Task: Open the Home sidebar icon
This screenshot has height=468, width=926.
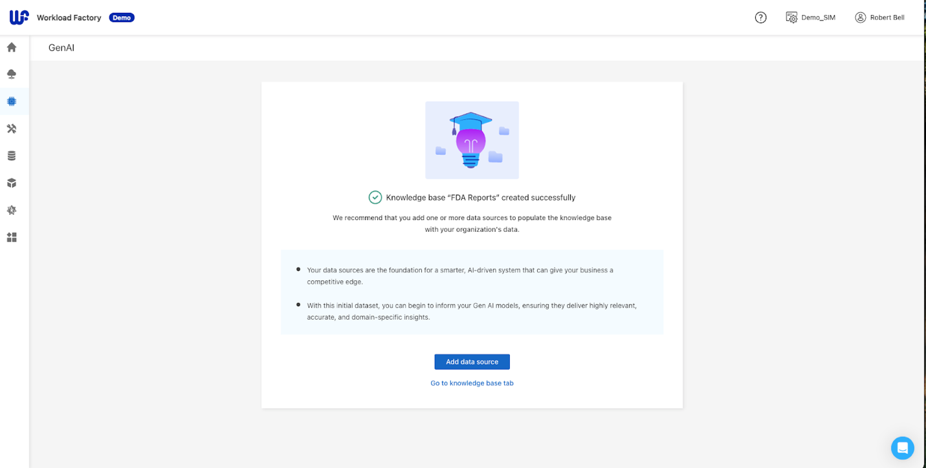Action: pos(12,47)
